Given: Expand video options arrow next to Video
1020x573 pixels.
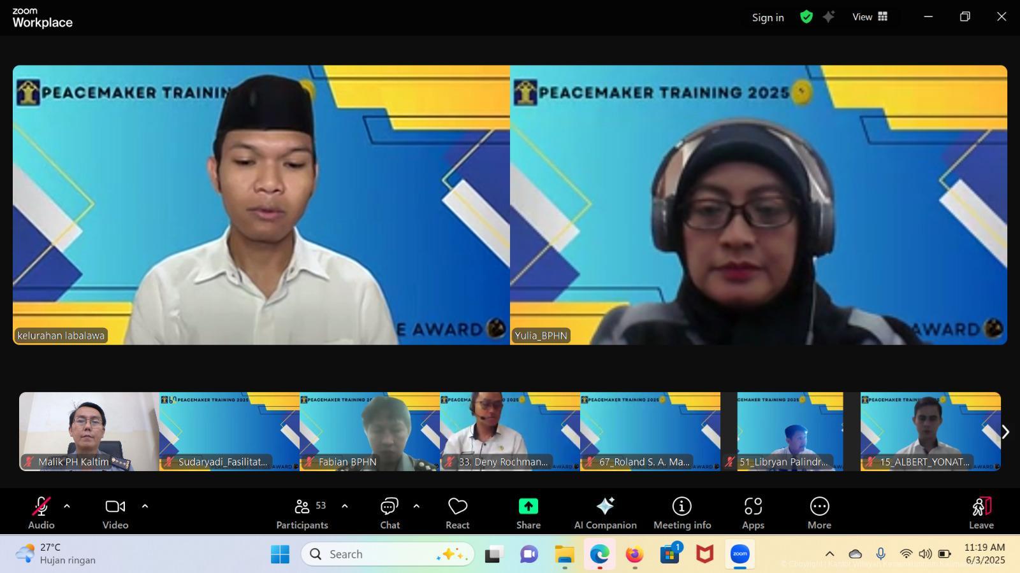Looking at the screenshot, I should (x=145, y=506).
